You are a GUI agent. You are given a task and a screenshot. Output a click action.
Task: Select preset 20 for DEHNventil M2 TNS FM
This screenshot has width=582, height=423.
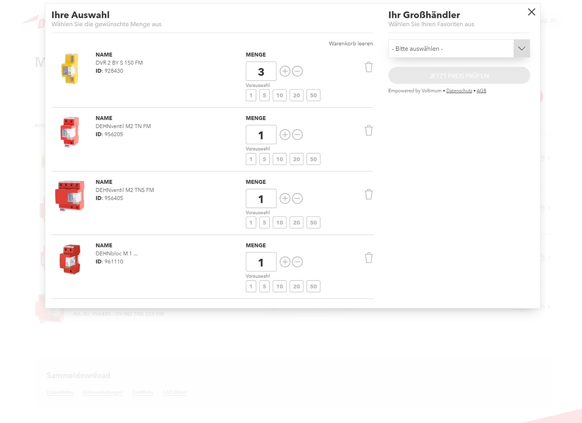(x=296, y=223)
